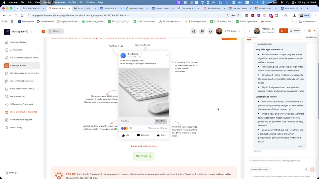
Task: Switch to the Grow | LinkedIn tab
Action: [x=162, y=8]
